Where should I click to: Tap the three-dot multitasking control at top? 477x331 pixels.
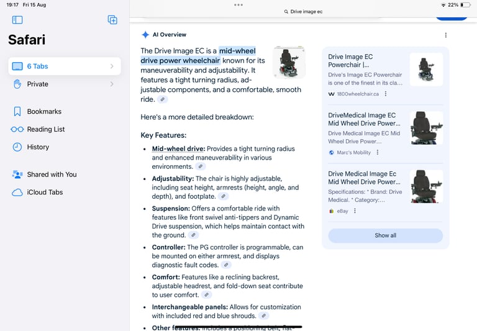click(x=238, y=5)
